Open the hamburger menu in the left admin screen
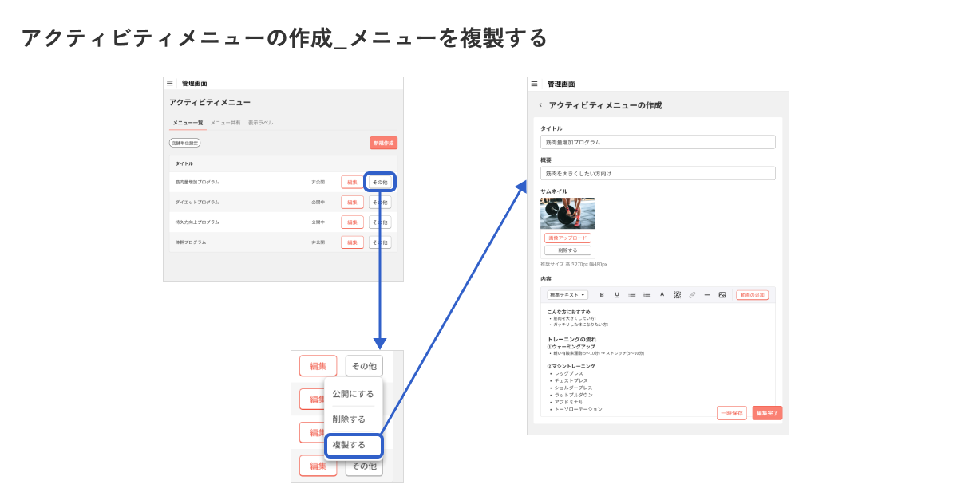Viewport: 953px width, 496px height. tap(169, 83)
